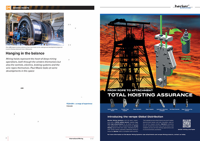This screenshot has height=141, width=200.
Task: Click the QR code in the ad
Action: pos(187,123)
